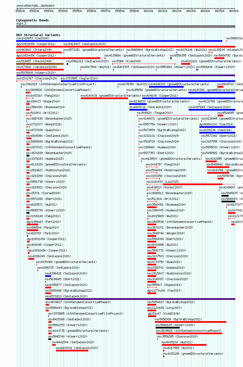Select esv2665536 1000GenomesConsortiumPhase1 label
Screen dimensions: 243x367
tap(180, 222)
